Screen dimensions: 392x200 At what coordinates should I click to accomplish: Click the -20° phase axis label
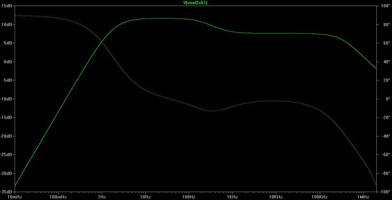(385, 118)
